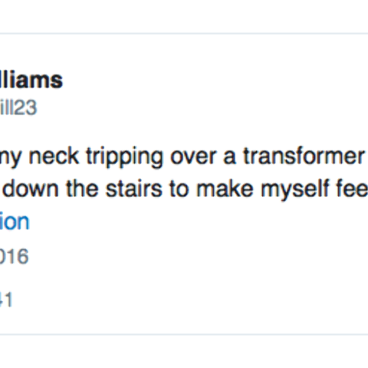This screenshot has height=368, width=368.
Task: Click the word 'neck' in the tweet
Action: [54, 156]
